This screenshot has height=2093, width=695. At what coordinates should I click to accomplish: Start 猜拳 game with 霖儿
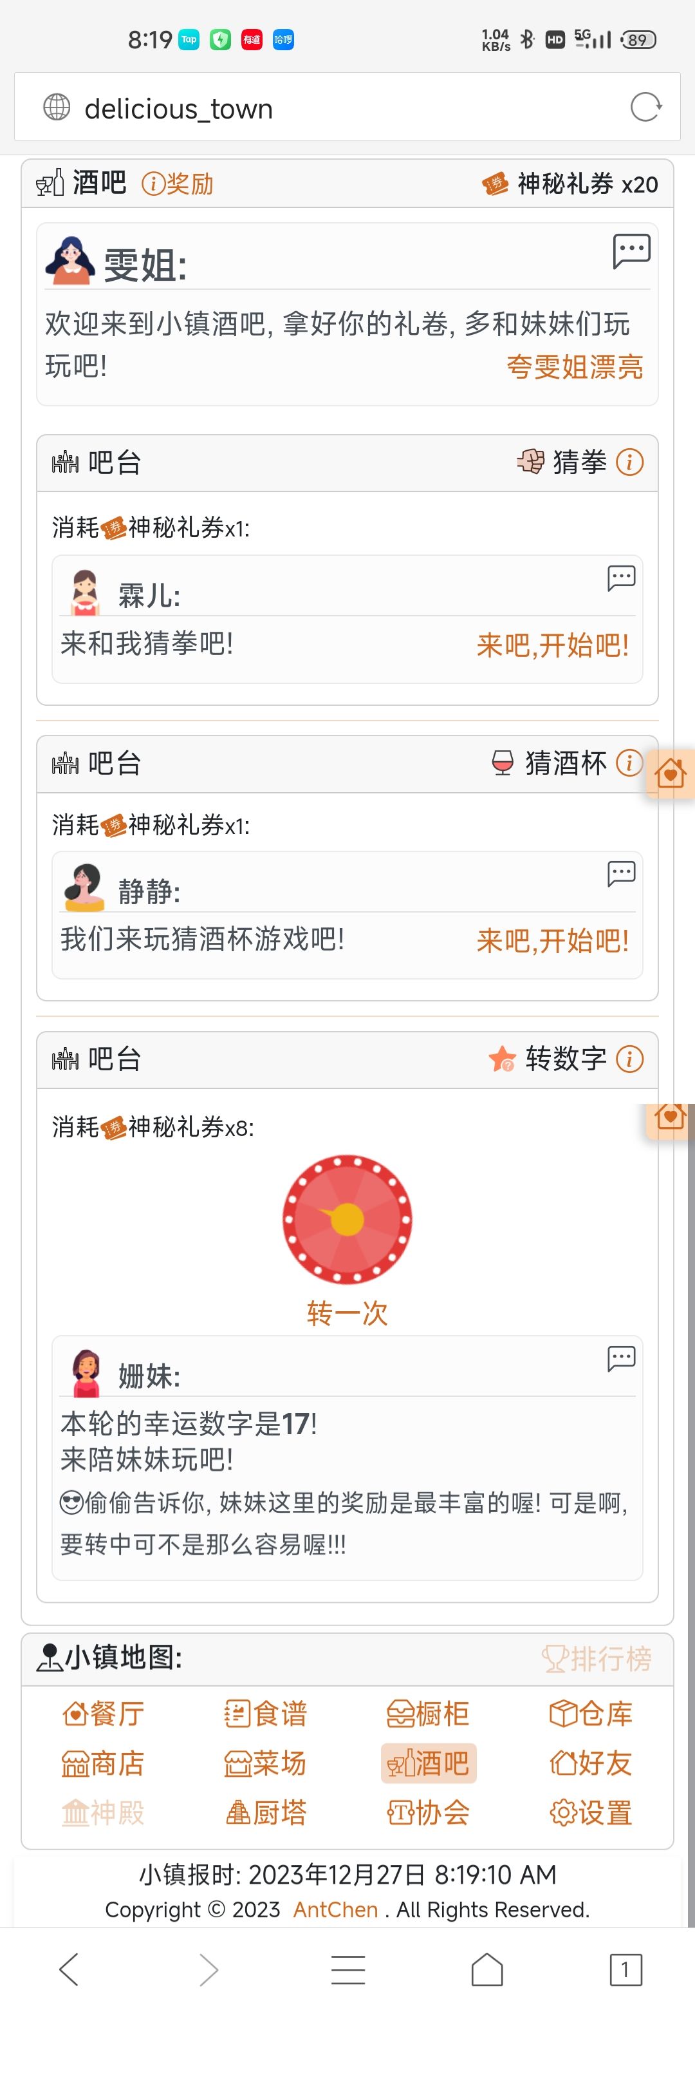coord(552,645)
